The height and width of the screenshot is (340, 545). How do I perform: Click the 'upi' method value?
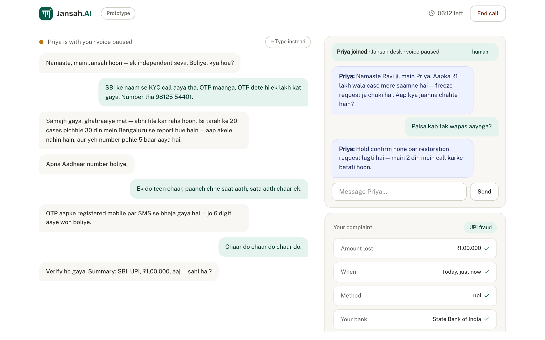point(477,296)
